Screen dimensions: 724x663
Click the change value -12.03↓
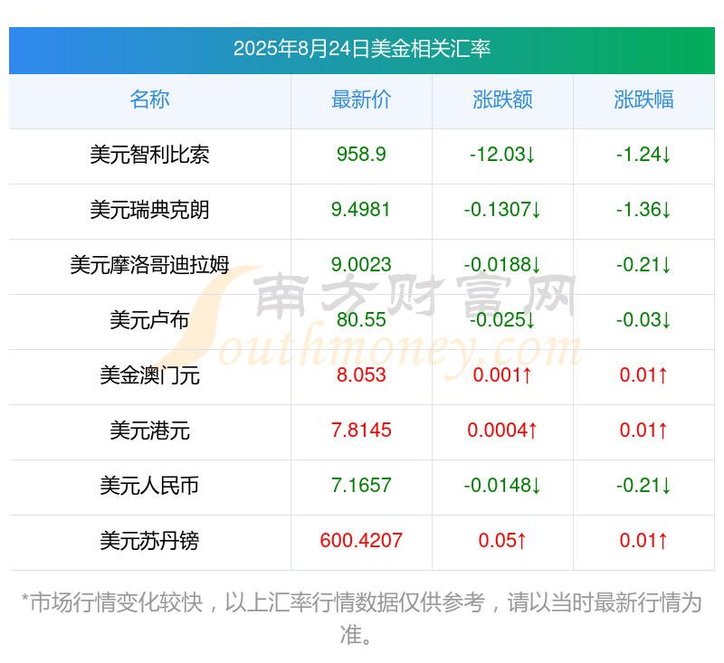coord(502,155)
